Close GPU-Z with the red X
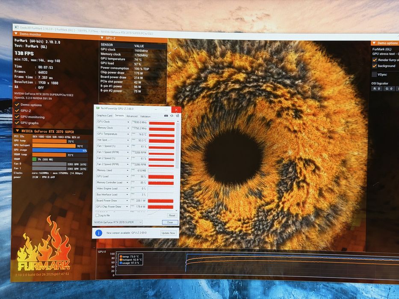Image resolution: width=399 pixels, height=299 pixels. point(176,110)
